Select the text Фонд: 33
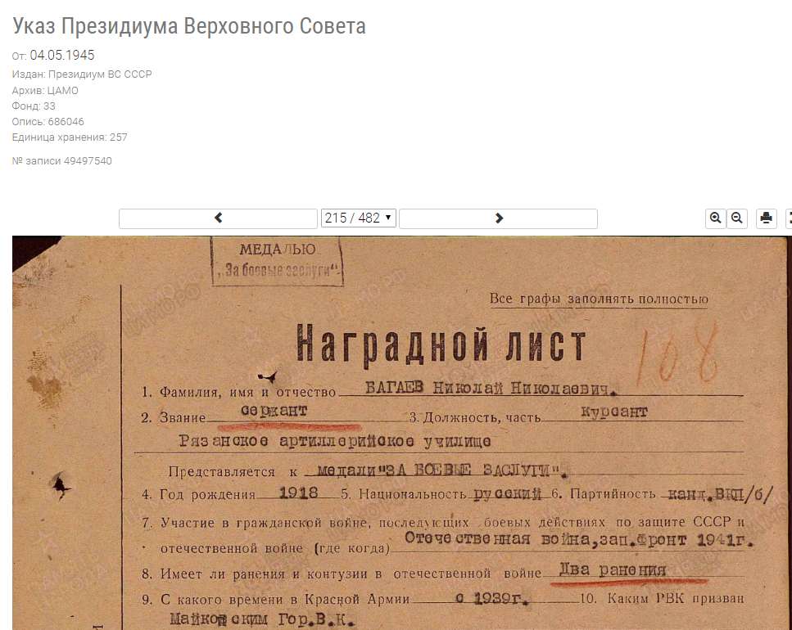 (34, 106)
